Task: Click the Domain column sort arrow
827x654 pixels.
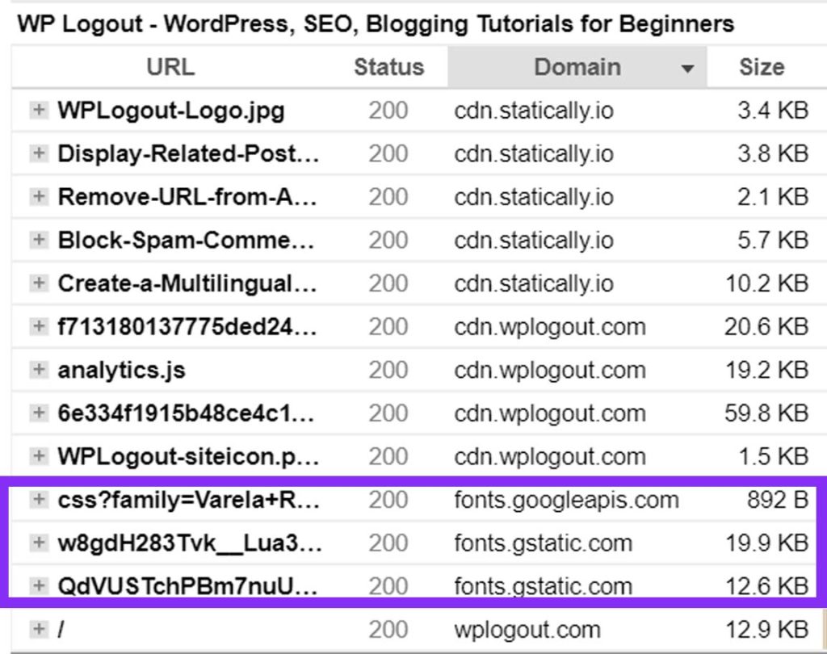Action: tap(686, 69)
